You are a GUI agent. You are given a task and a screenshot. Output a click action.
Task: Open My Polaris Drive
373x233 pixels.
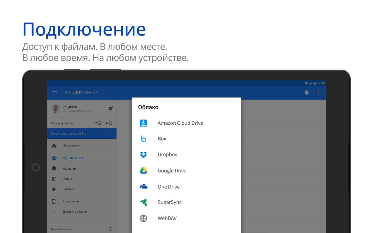(x=73, y=158)
